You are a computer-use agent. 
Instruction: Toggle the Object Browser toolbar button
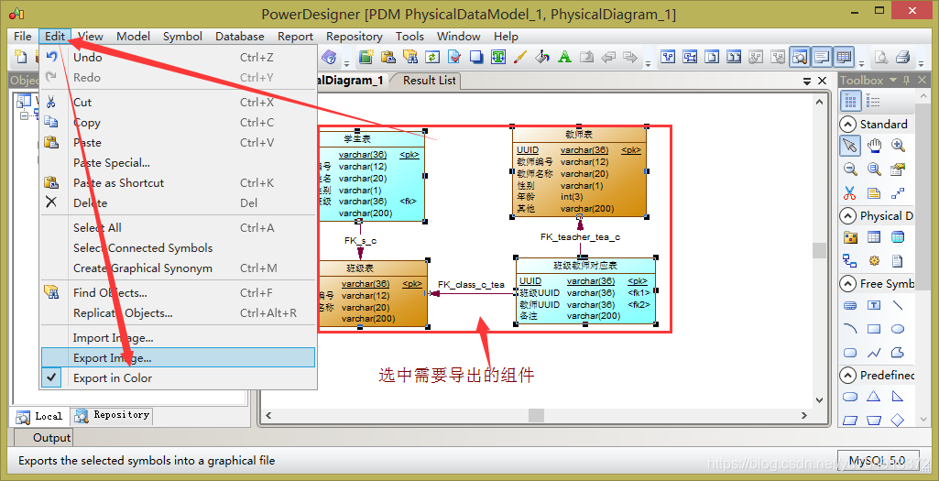click(799, 58)
